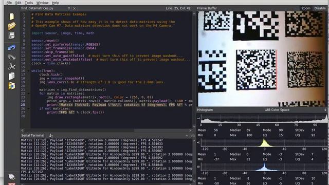Image resolution: width=329 pixels, height=185 pixels.
Task: Click the 'clock = time.clock()' line
Action: (51, 63)
